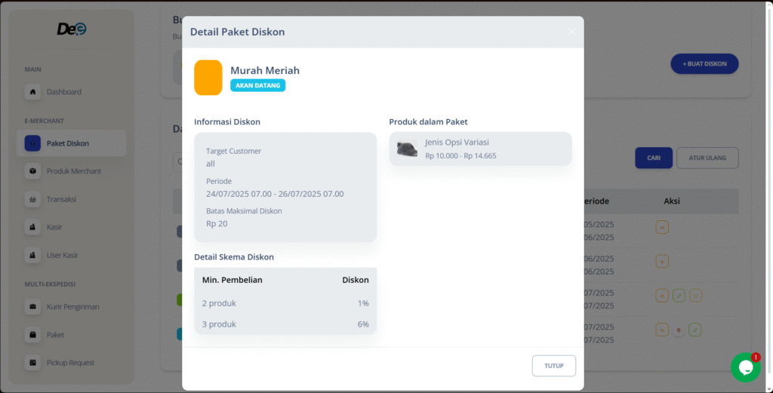
Task: Click view icon in 06/2025 - 06/2025 row
Action: 662,261
